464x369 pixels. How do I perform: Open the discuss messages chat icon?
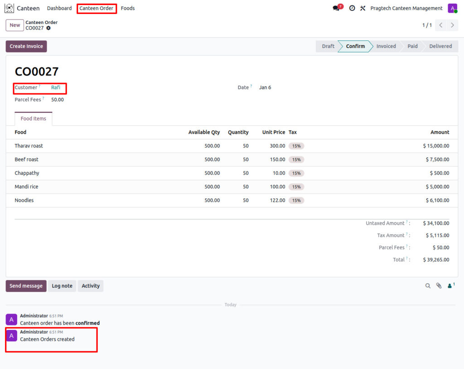336,8
